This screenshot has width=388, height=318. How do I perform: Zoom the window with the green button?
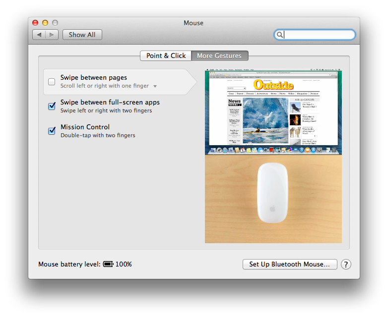[55, 23]
